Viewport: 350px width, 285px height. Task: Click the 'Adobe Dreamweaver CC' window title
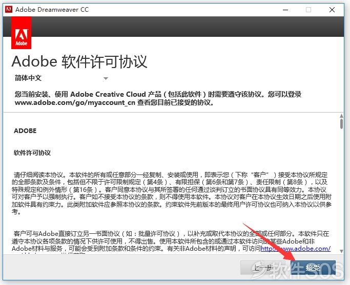click(x=52, y=10)
